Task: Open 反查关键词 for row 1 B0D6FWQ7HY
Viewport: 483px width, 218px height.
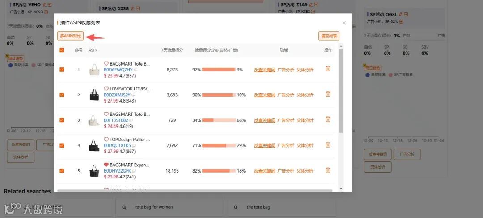Action: point(265,70)
